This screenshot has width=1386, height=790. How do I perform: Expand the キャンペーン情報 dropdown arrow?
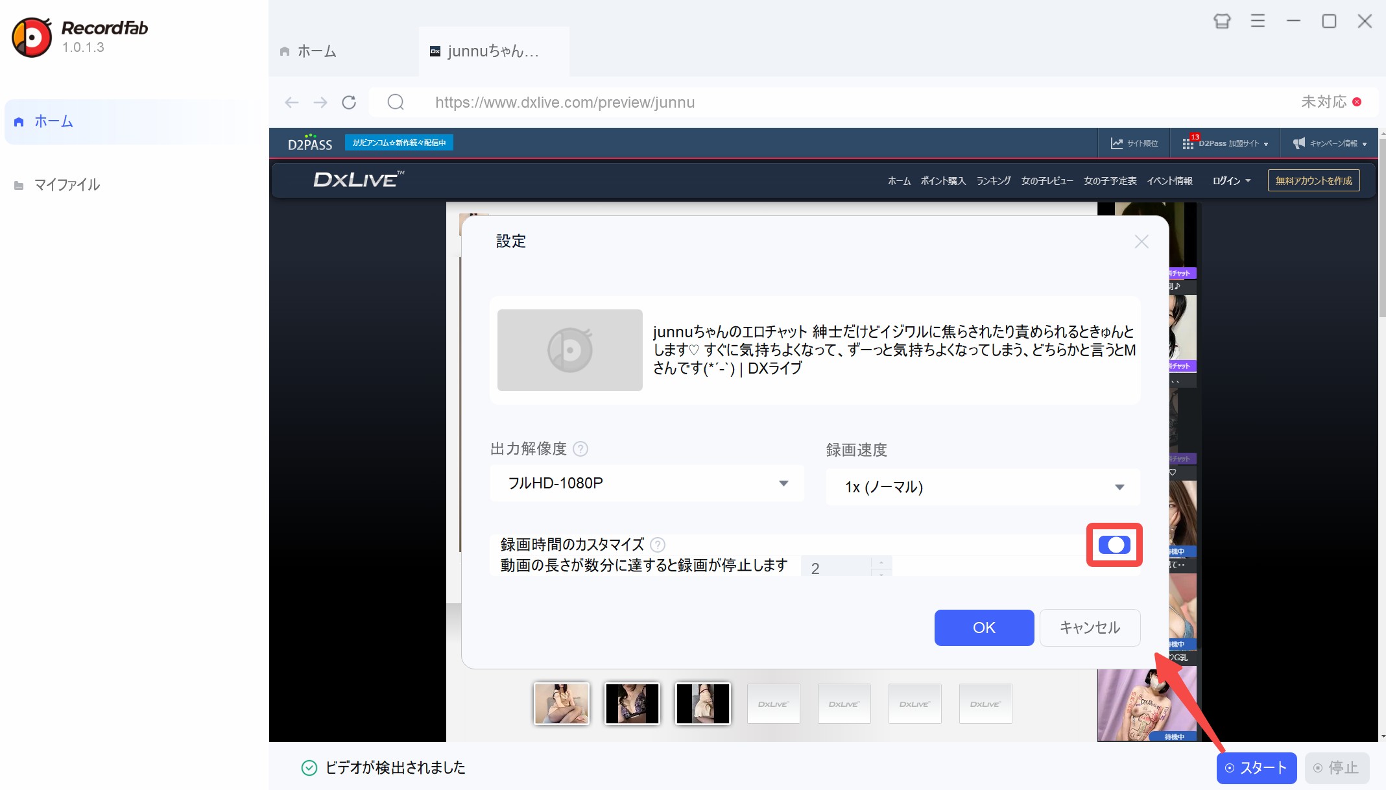click(x=1365, y=144)
